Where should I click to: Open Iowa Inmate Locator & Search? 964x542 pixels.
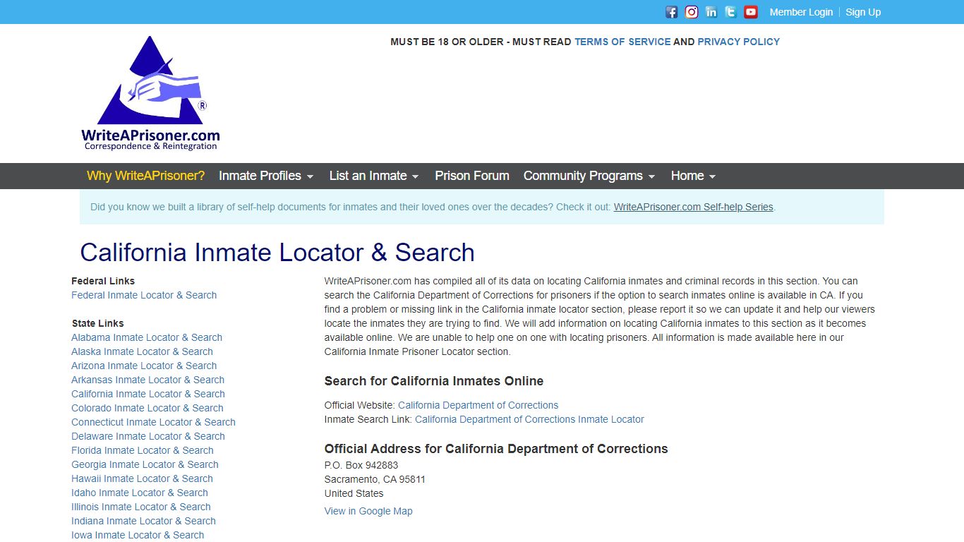(138, 535)
